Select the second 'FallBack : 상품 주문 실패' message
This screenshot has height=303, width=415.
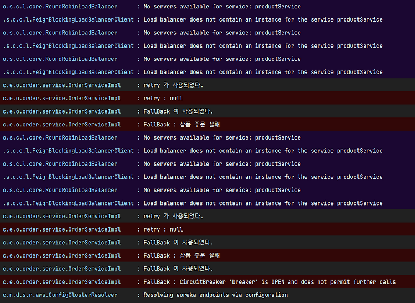(x=181, y=255)
